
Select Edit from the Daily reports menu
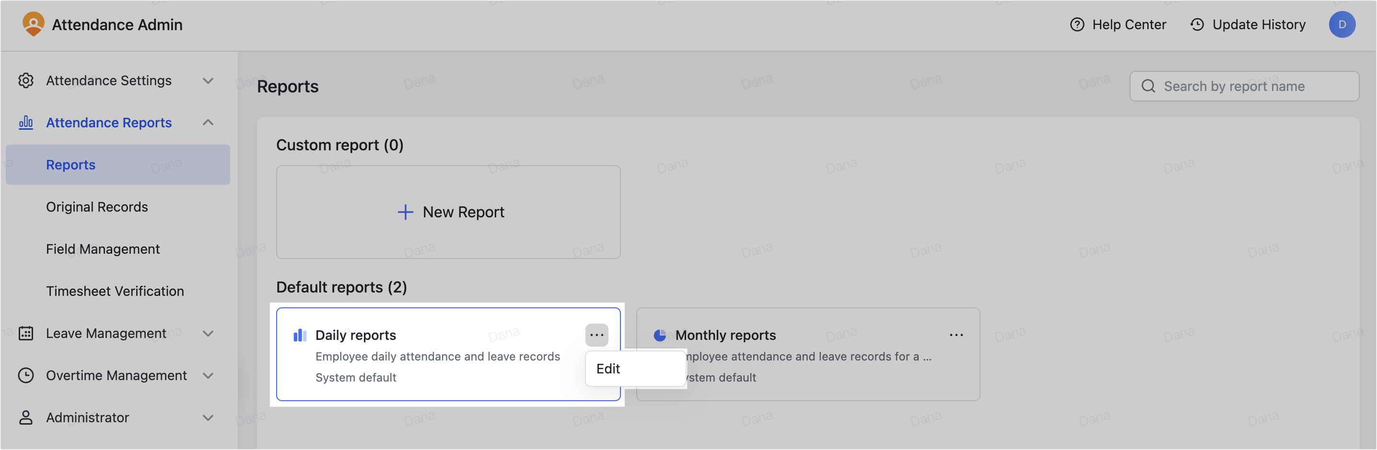click(608, 368)
